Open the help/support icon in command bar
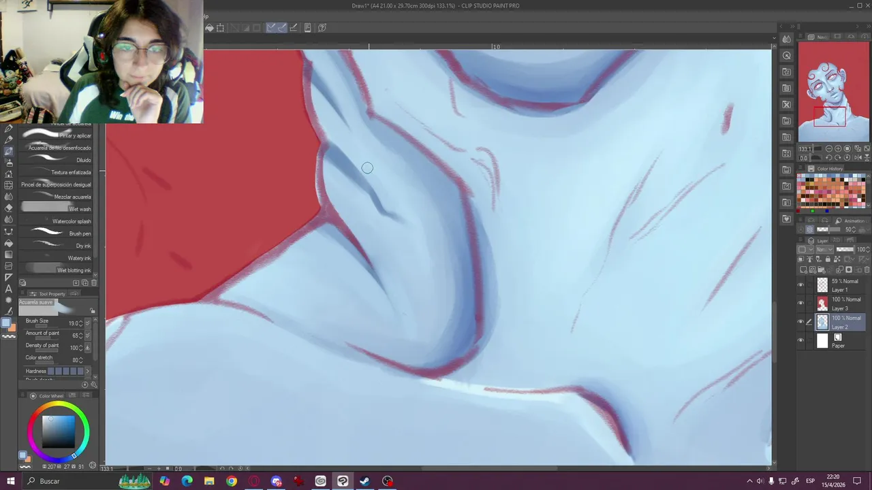Image resolution: width=872 pixels, height=490 pixels. coord(322,28)
